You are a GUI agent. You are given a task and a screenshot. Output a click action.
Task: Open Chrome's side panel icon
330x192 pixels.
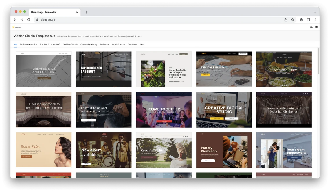tap(308, 20)
